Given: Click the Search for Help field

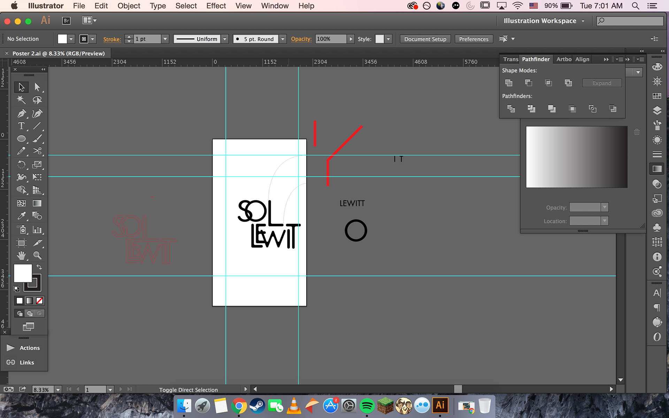Looking at the screenshot, I should point(630,21).
